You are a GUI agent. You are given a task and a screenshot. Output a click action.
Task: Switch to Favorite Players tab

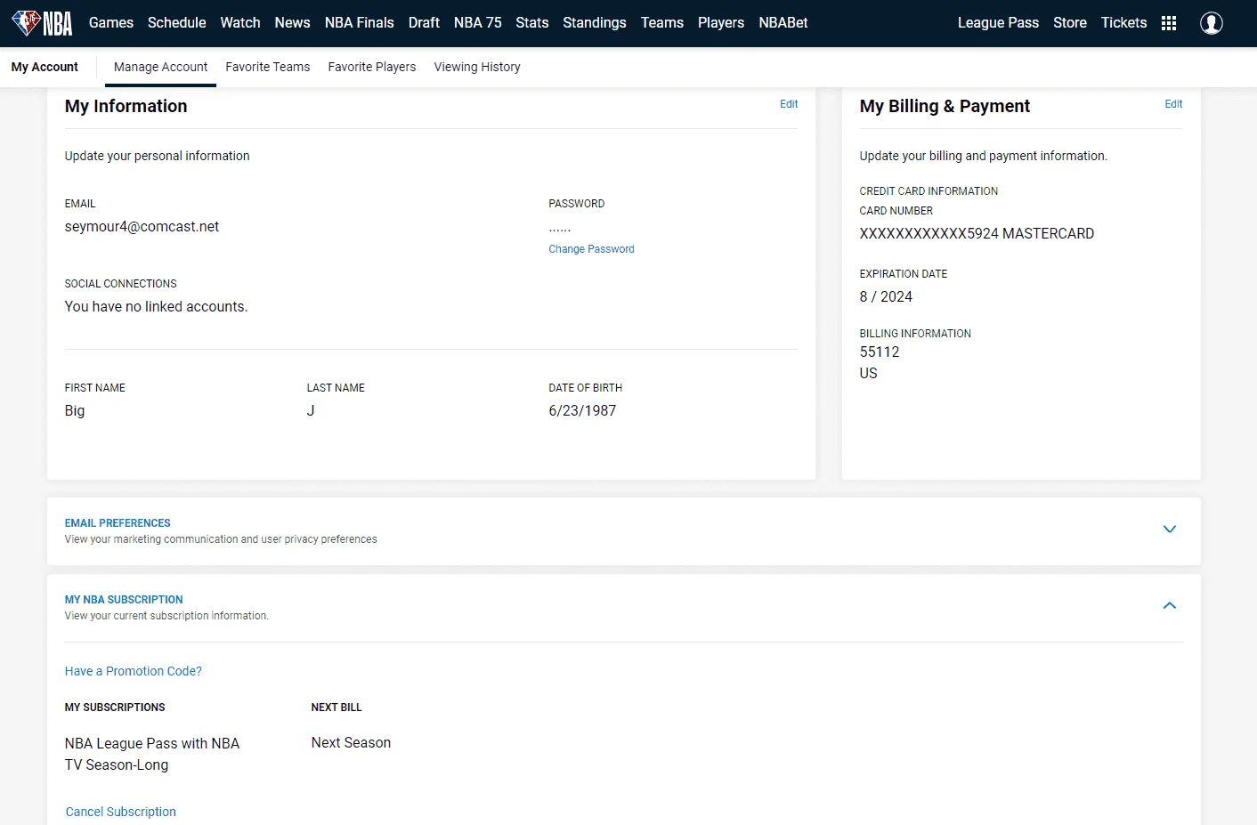tap(372, 67)
